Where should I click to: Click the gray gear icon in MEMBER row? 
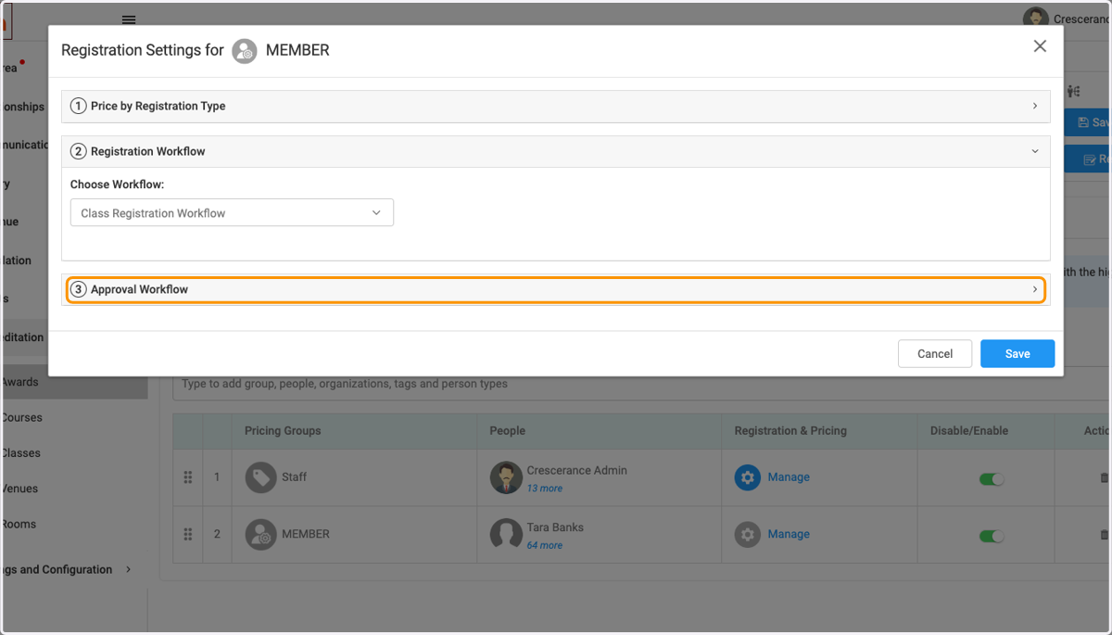pos(748,534)
